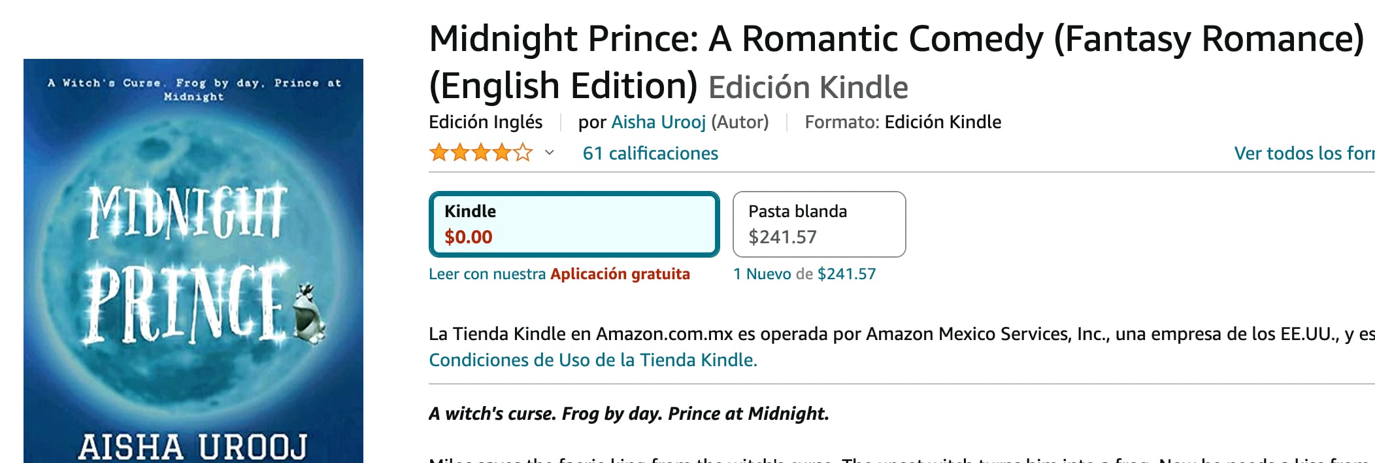Click the italic witch's curse tagline in description
The height and width of the screenshot is (463, 1375).
pos(629,414)
